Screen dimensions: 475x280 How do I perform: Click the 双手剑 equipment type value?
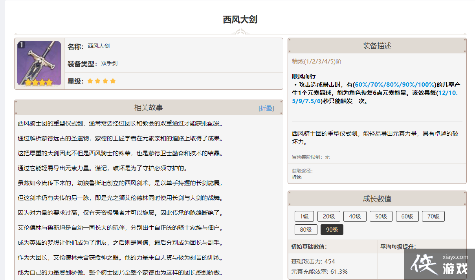109,64
